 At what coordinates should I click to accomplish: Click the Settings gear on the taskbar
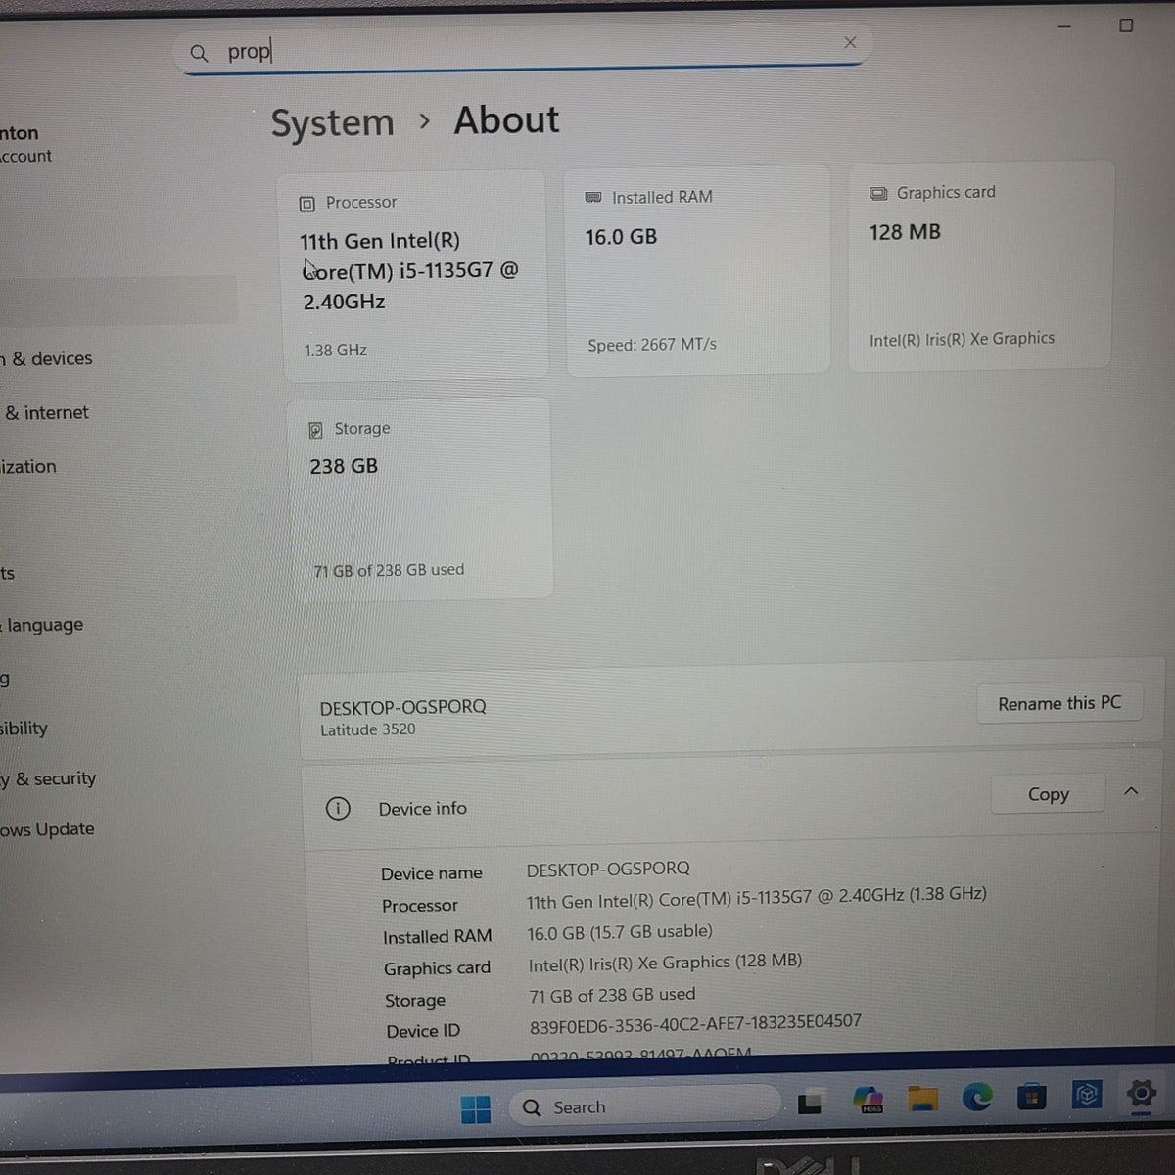coord(1142,1093)
